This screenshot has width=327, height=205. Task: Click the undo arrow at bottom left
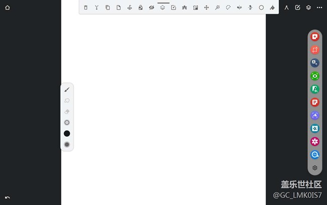pyautogui.click(x=8, y=197)
